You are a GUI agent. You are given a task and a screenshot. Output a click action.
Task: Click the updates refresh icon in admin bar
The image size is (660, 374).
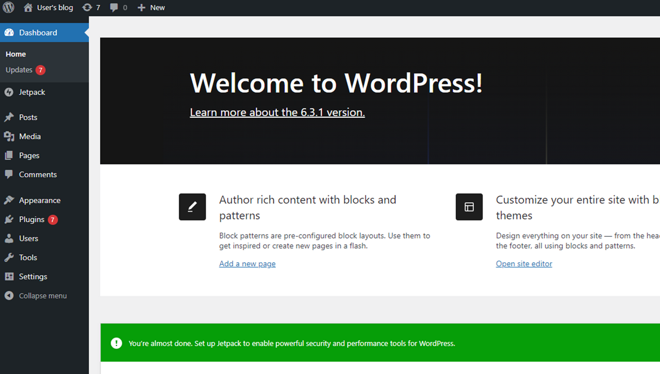(87, 8)
